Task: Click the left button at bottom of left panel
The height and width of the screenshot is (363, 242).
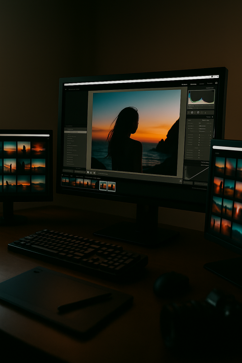Action: [68, 171]
